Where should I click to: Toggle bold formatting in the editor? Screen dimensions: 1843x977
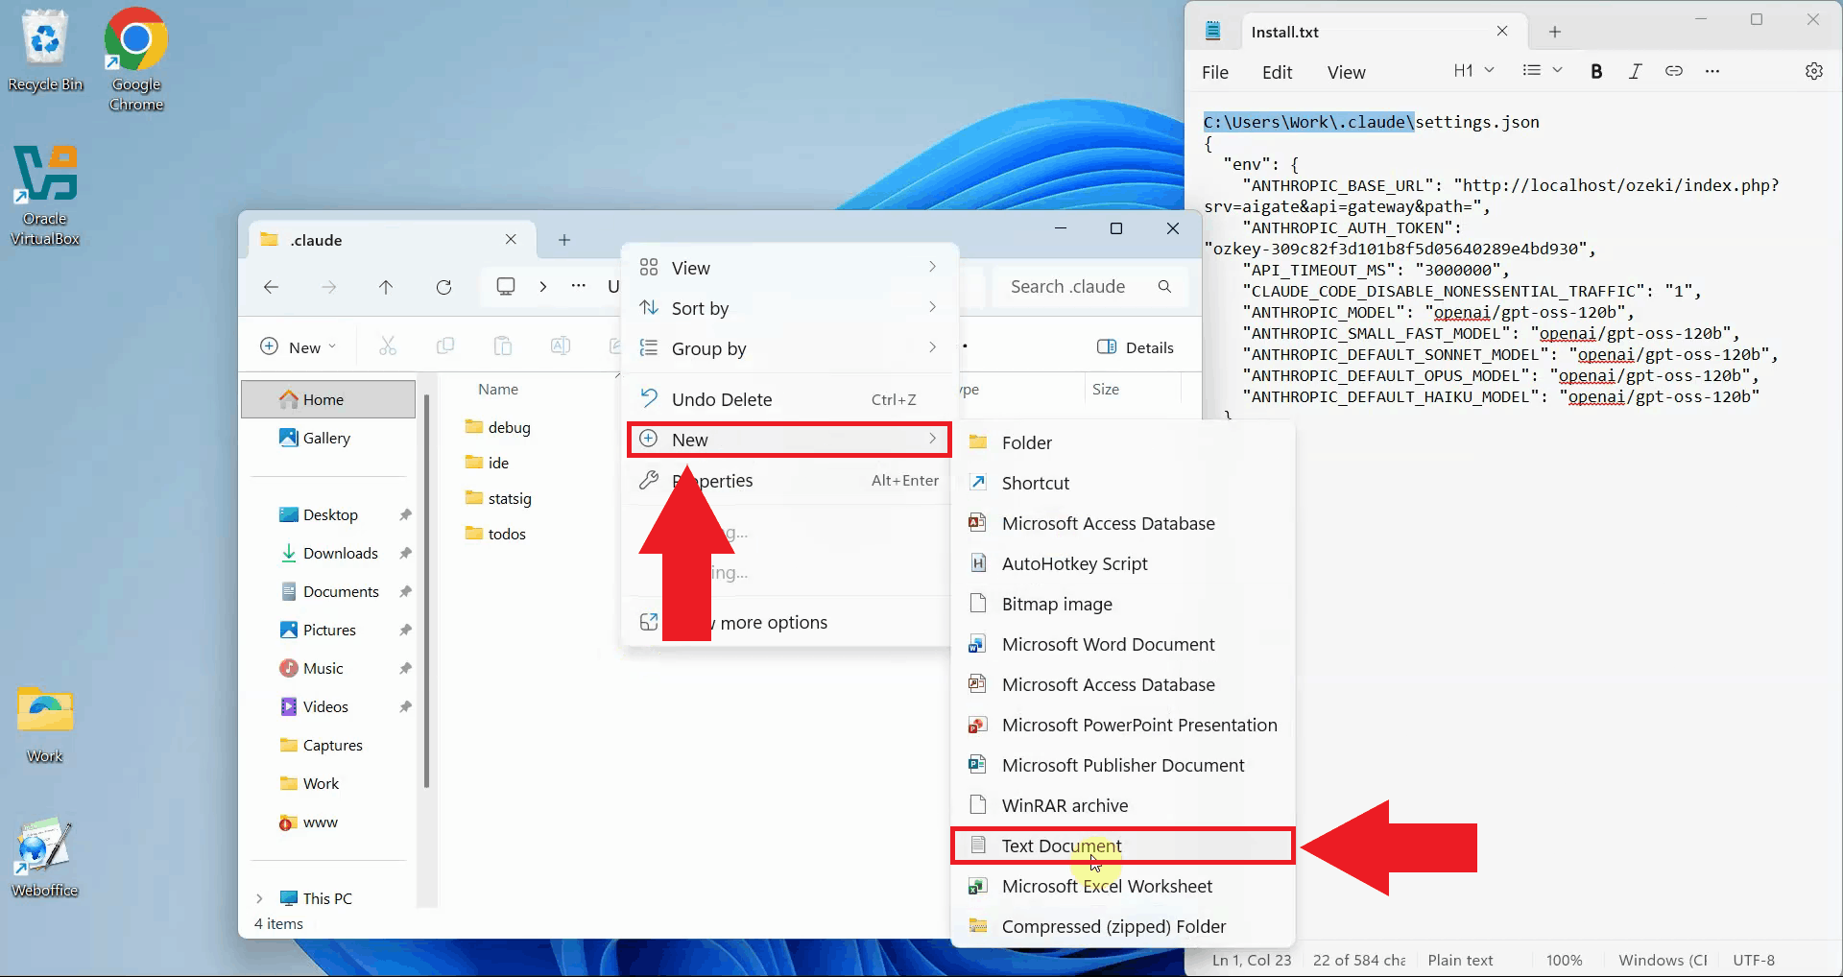[x=1596, y=71]
